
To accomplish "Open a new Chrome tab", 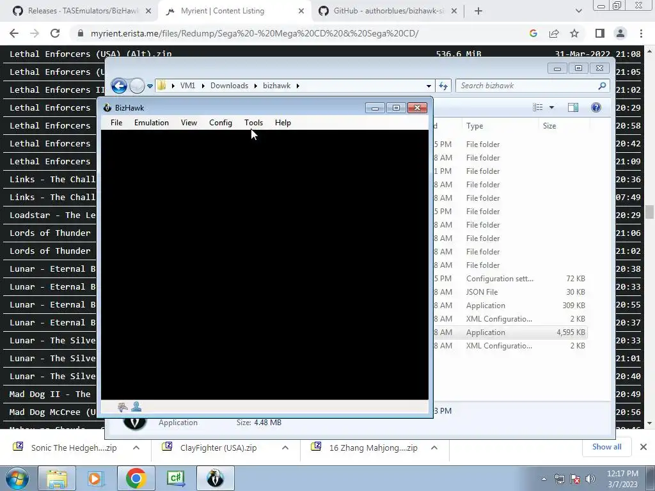I will 478,12.
